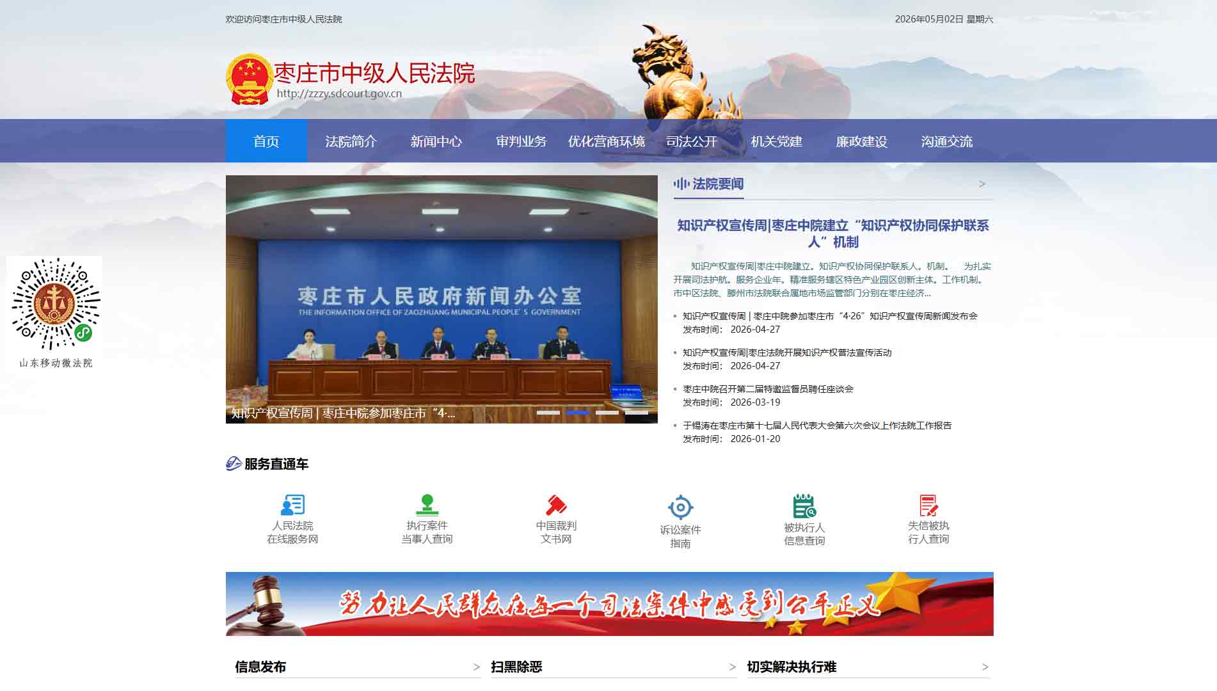This screenshot has height=691, width=1217.
Task: Click date 2026-03-19 under 聘任座谈会
Action: 755,402
